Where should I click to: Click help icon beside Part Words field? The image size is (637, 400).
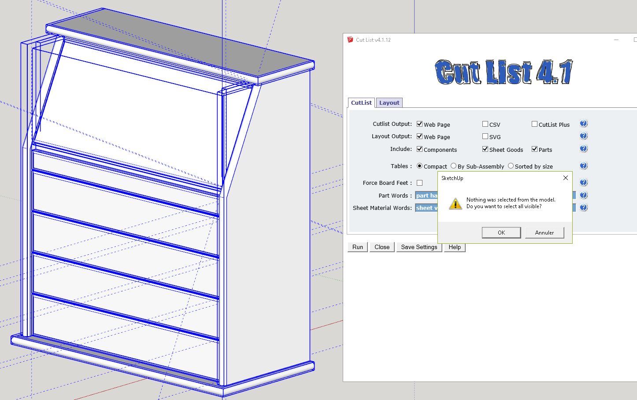tap(584, 195)
